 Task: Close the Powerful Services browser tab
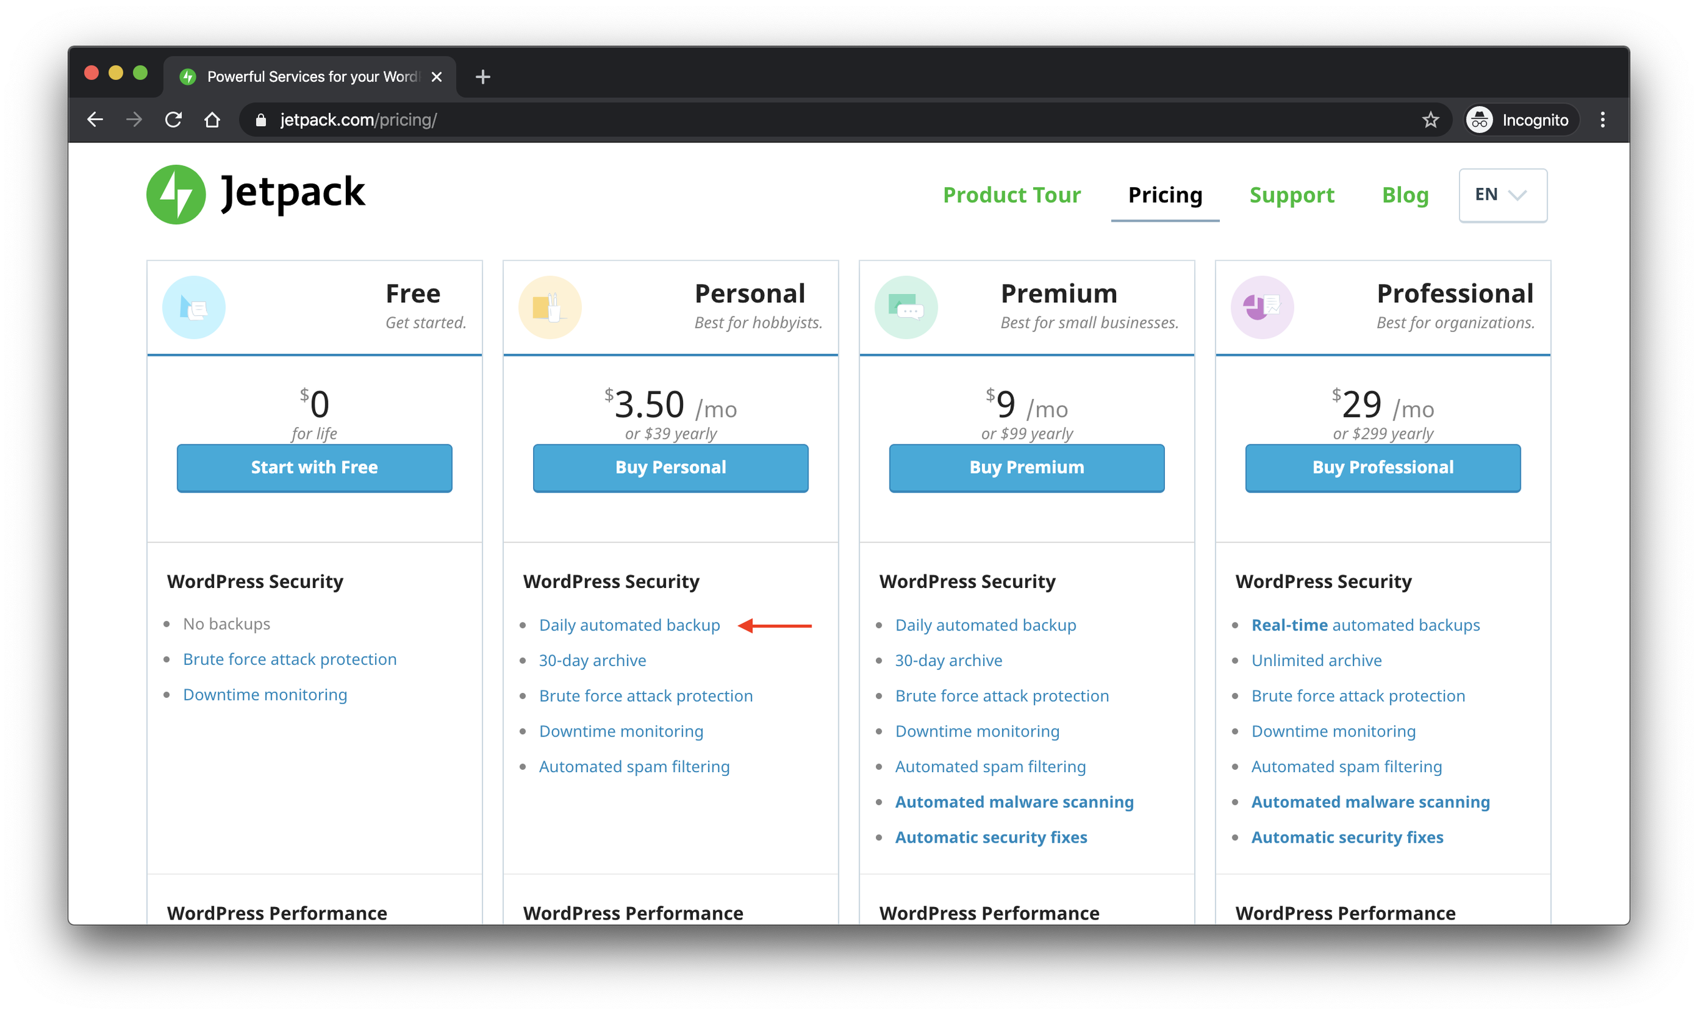coord(436,77)
